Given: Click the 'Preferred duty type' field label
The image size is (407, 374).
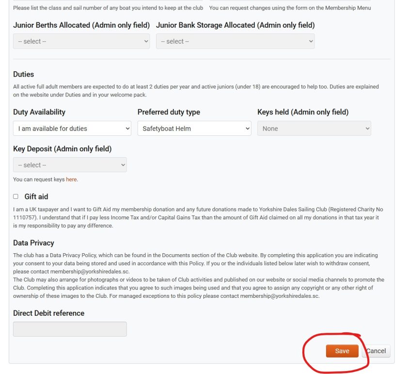Looking at the screenshot, I should pyautogui.click(x=169, y=112).
